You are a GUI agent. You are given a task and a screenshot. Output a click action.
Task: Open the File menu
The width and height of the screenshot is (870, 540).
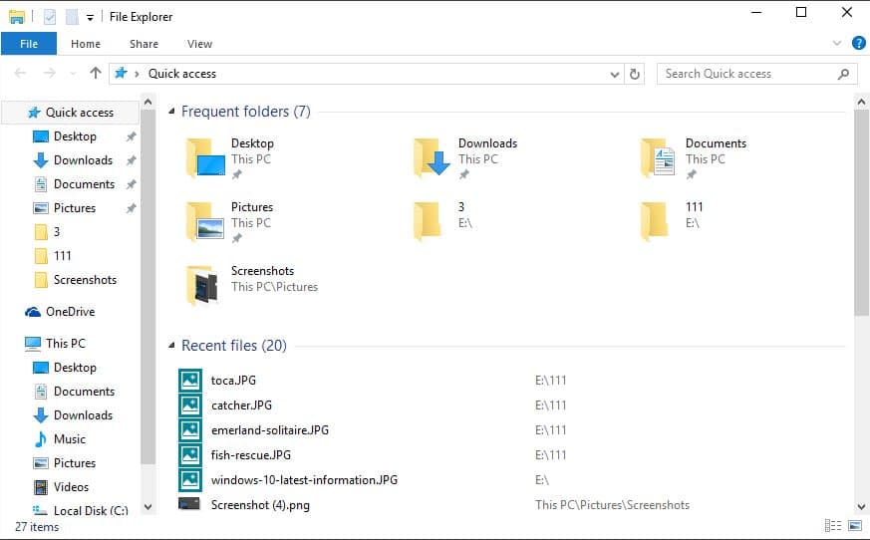click(x=29, y=44)
